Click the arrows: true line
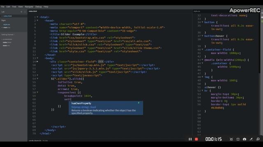The image size is (263, 147). 68,89
